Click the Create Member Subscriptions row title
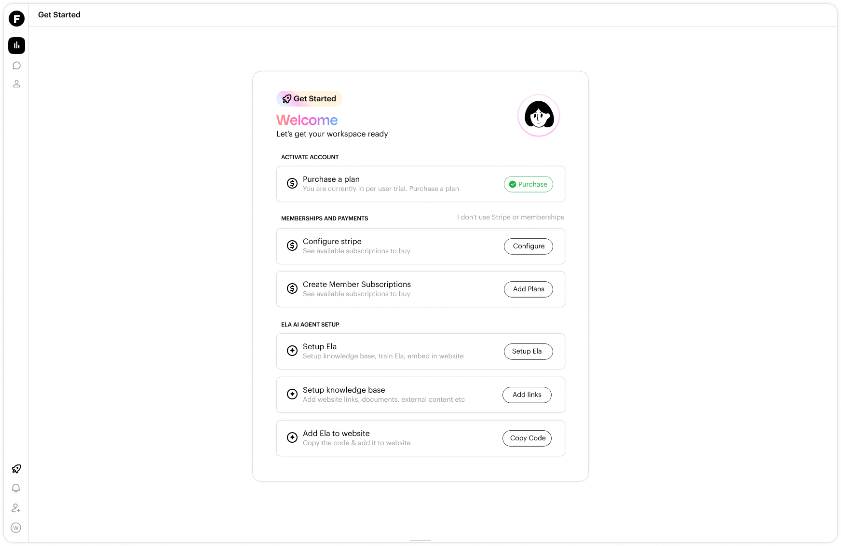 tap(357, 284)
